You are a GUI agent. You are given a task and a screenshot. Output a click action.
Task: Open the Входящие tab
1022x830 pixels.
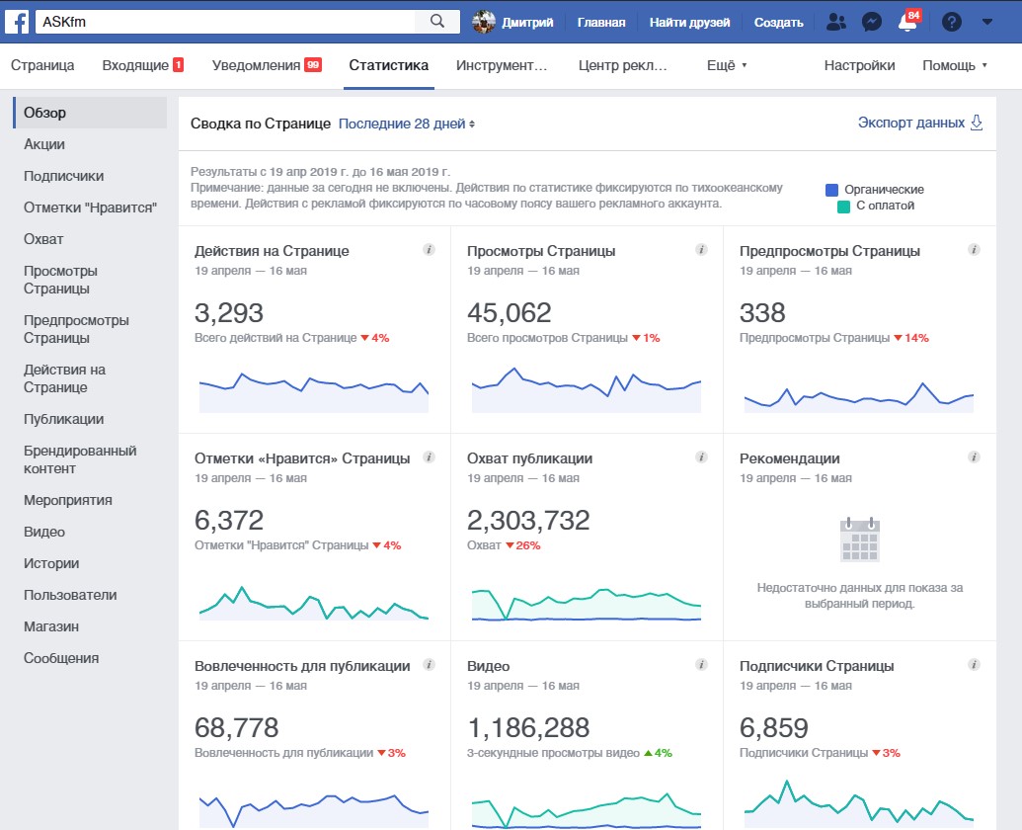coord(143,65)
